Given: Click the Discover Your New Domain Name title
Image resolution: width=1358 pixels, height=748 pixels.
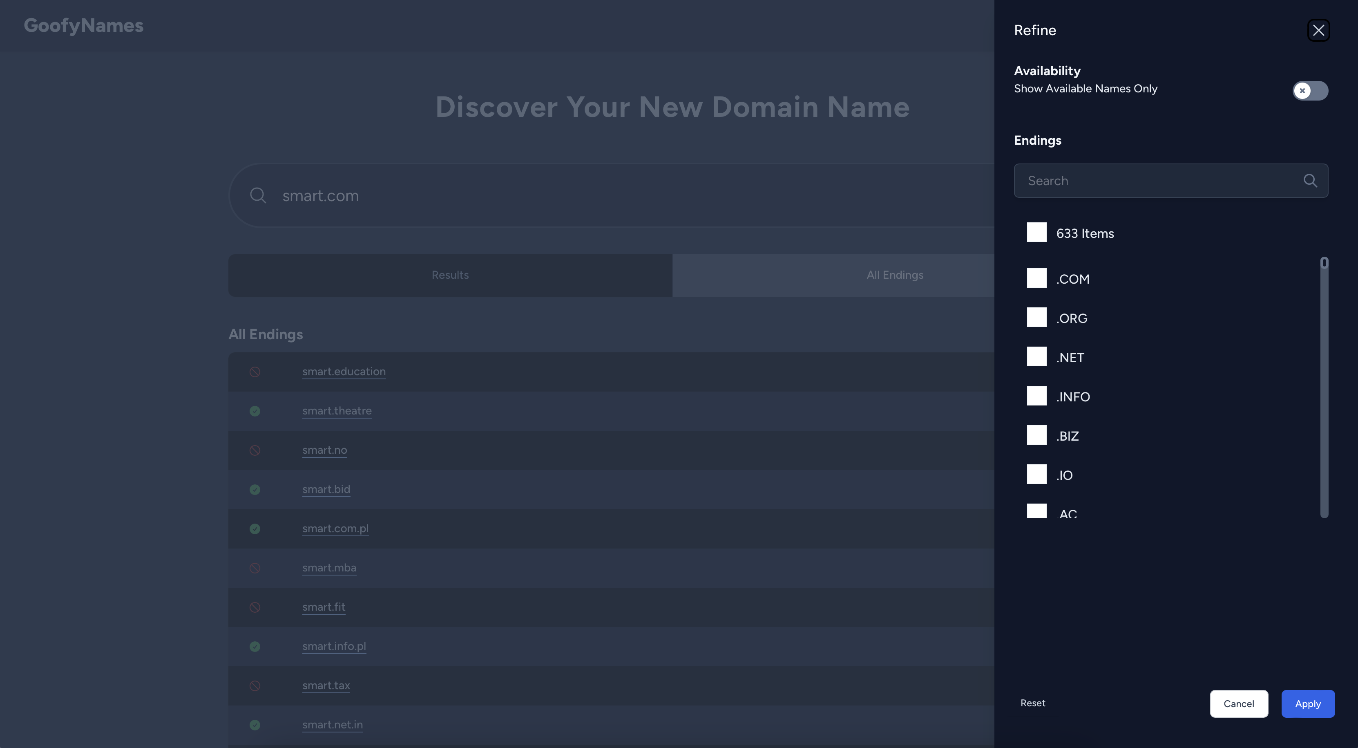Looking at the screenshot, I should pyautogui.click(x=672, y=107).
